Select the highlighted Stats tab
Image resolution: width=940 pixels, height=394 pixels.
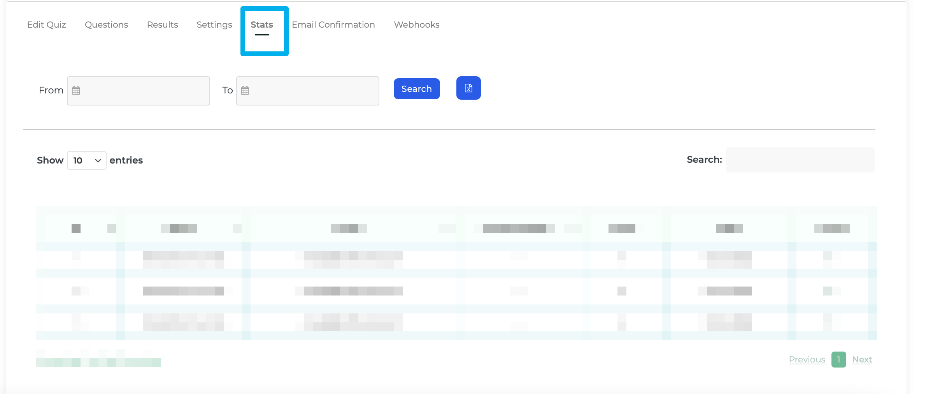pos(262,25)
